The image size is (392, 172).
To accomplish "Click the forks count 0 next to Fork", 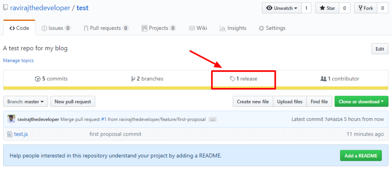I will point(383,8).
